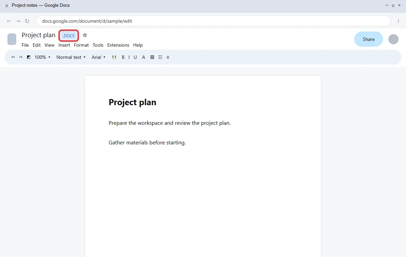Click the Project plan document title
The image size is (406, 257).
39,35
